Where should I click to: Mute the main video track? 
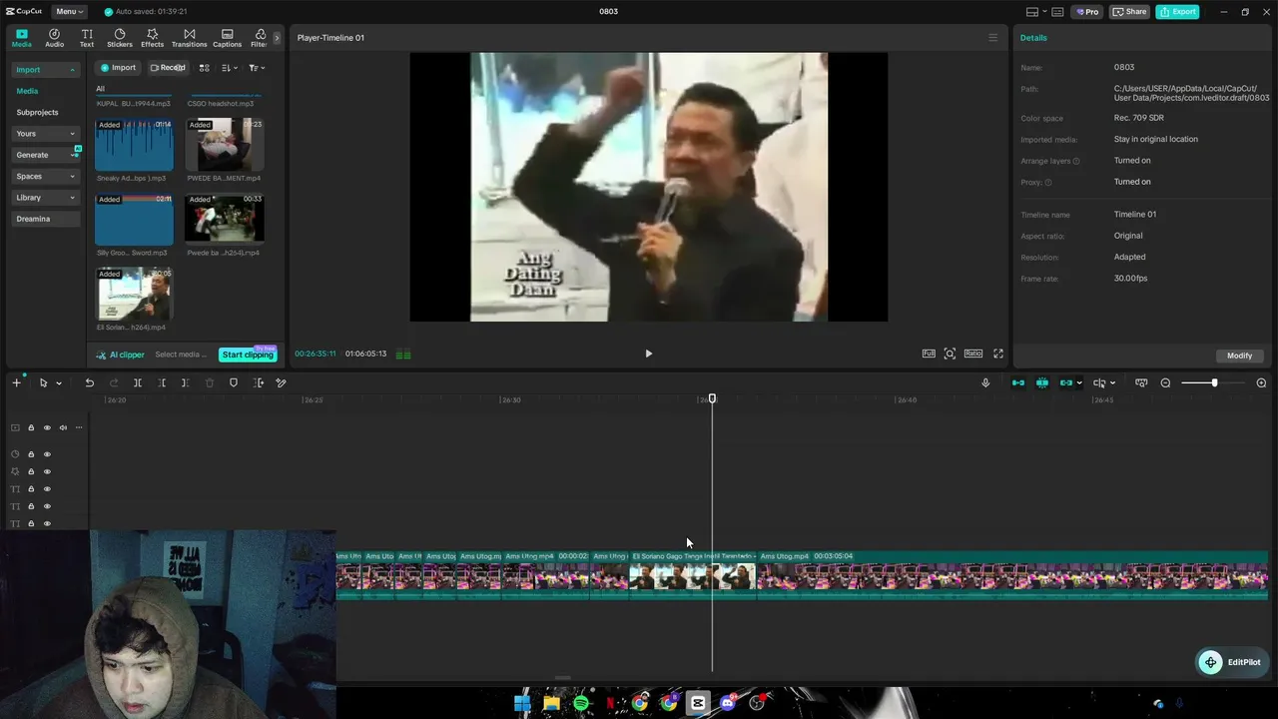[x=63, y=427]
